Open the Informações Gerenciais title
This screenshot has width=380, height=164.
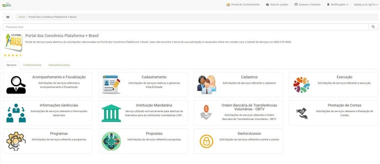click(59, 106)
